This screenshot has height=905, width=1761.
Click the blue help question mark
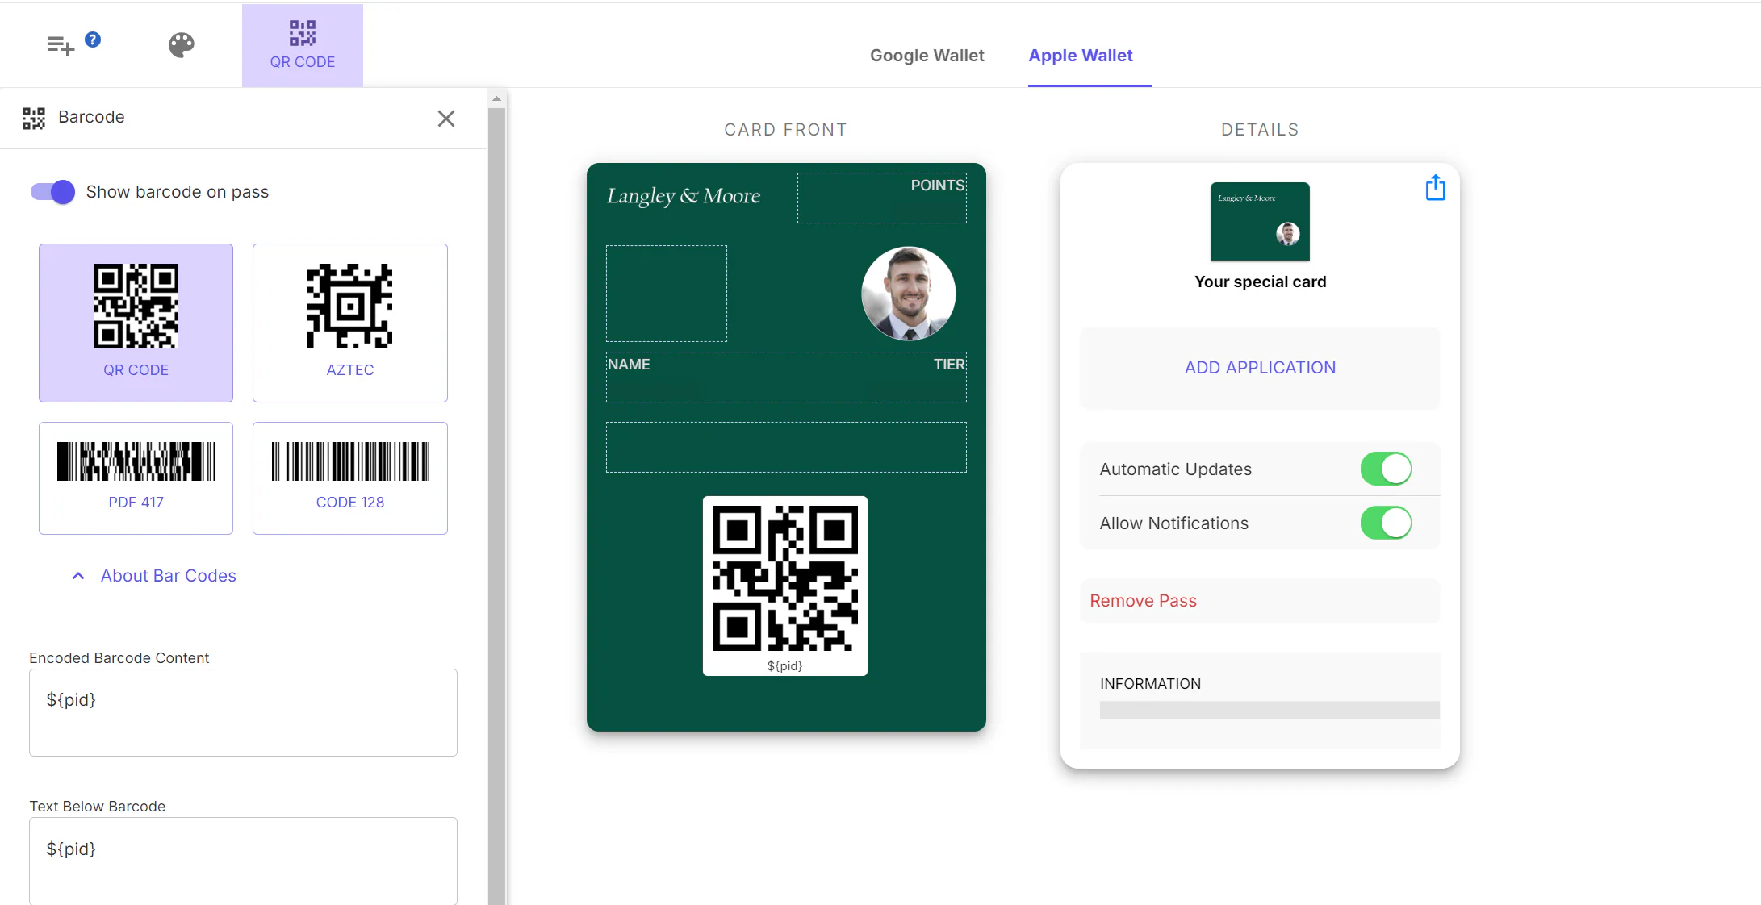(93, 40)
